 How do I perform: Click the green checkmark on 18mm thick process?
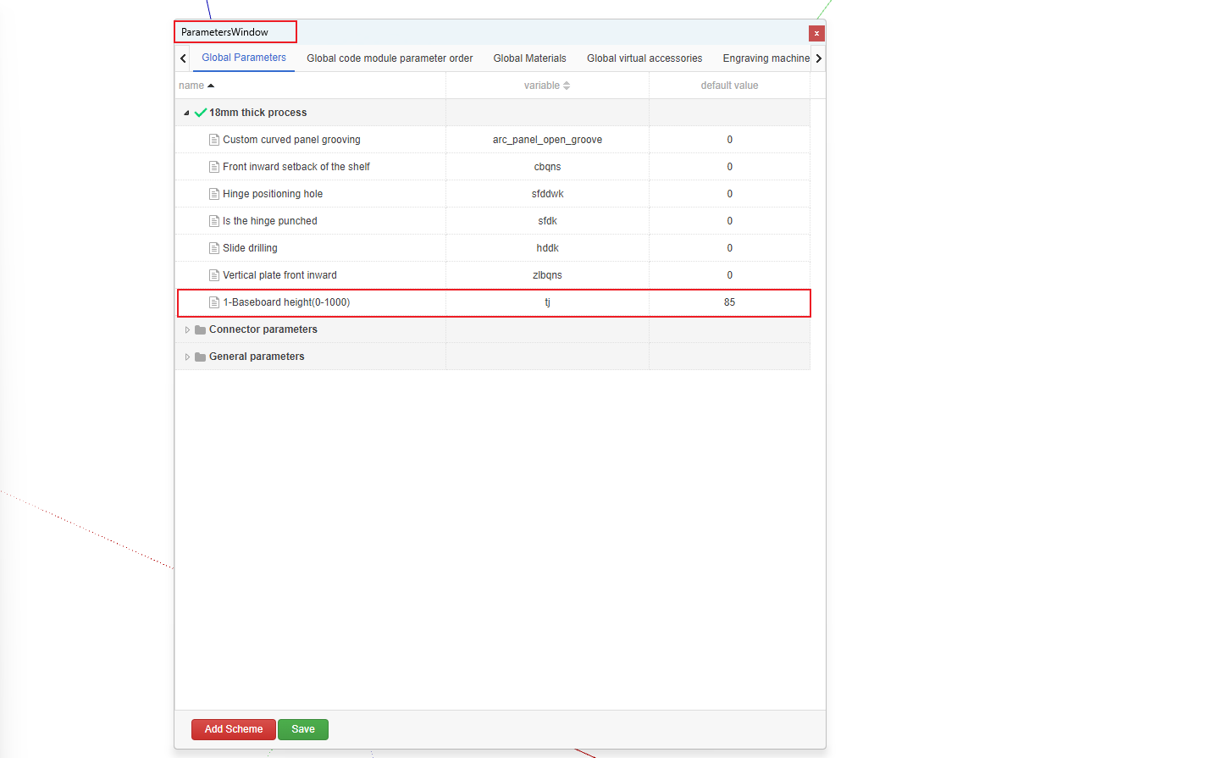(x=201, y=113)
